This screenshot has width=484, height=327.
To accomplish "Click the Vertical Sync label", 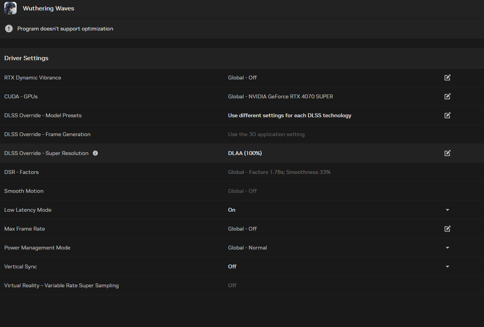I will click(20, 266).
